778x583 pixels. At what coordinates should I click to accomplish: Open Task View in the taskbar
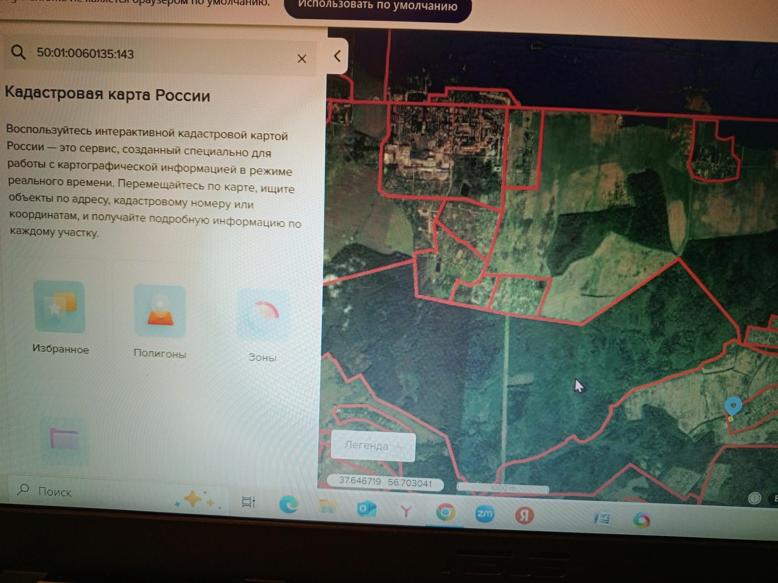pyautogui.click(x=248, y=502)
